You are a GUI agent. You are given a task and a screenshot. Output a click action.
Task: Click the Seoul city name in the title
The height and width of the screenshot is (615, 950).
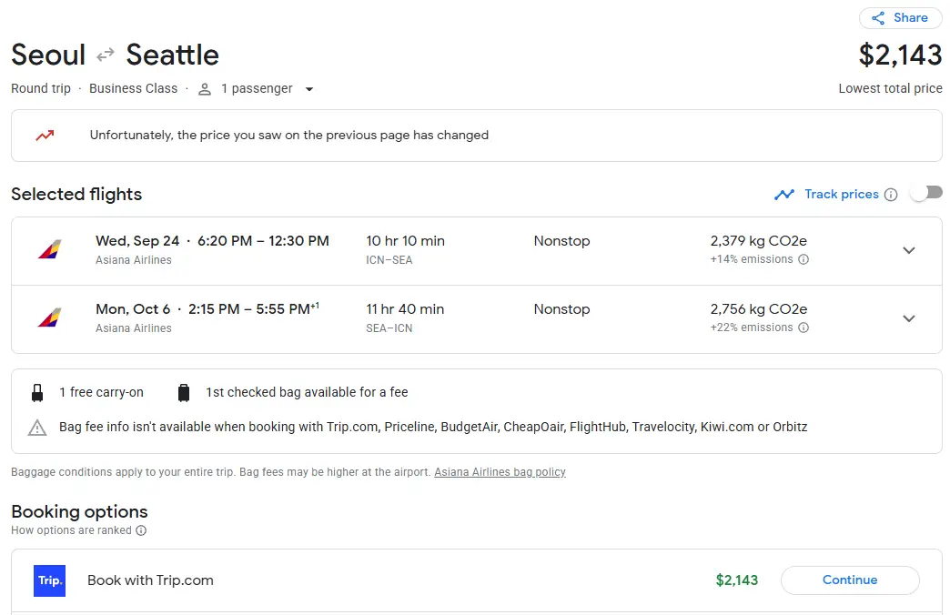pyautogui.click(x=48, y=55)
